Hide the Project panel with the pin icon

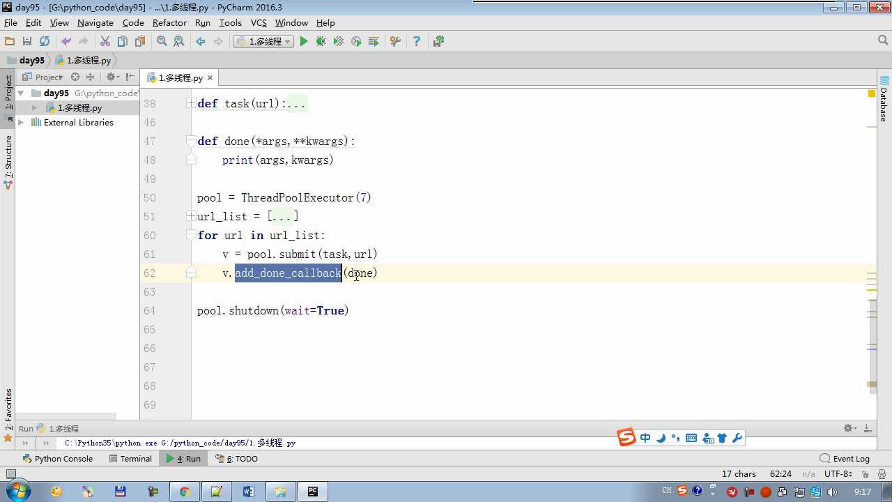(130, 77)
